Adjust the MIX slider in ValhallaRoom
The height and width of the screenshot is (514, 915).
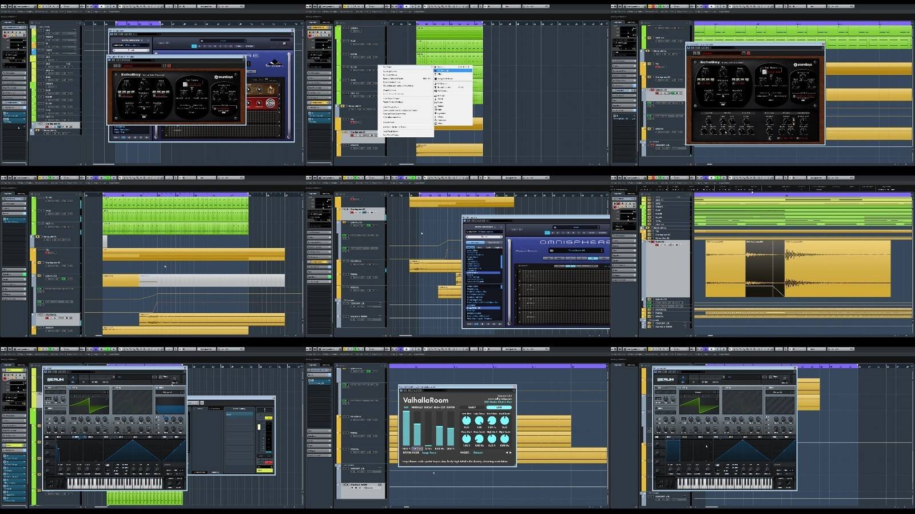click(x=406, y=428)
